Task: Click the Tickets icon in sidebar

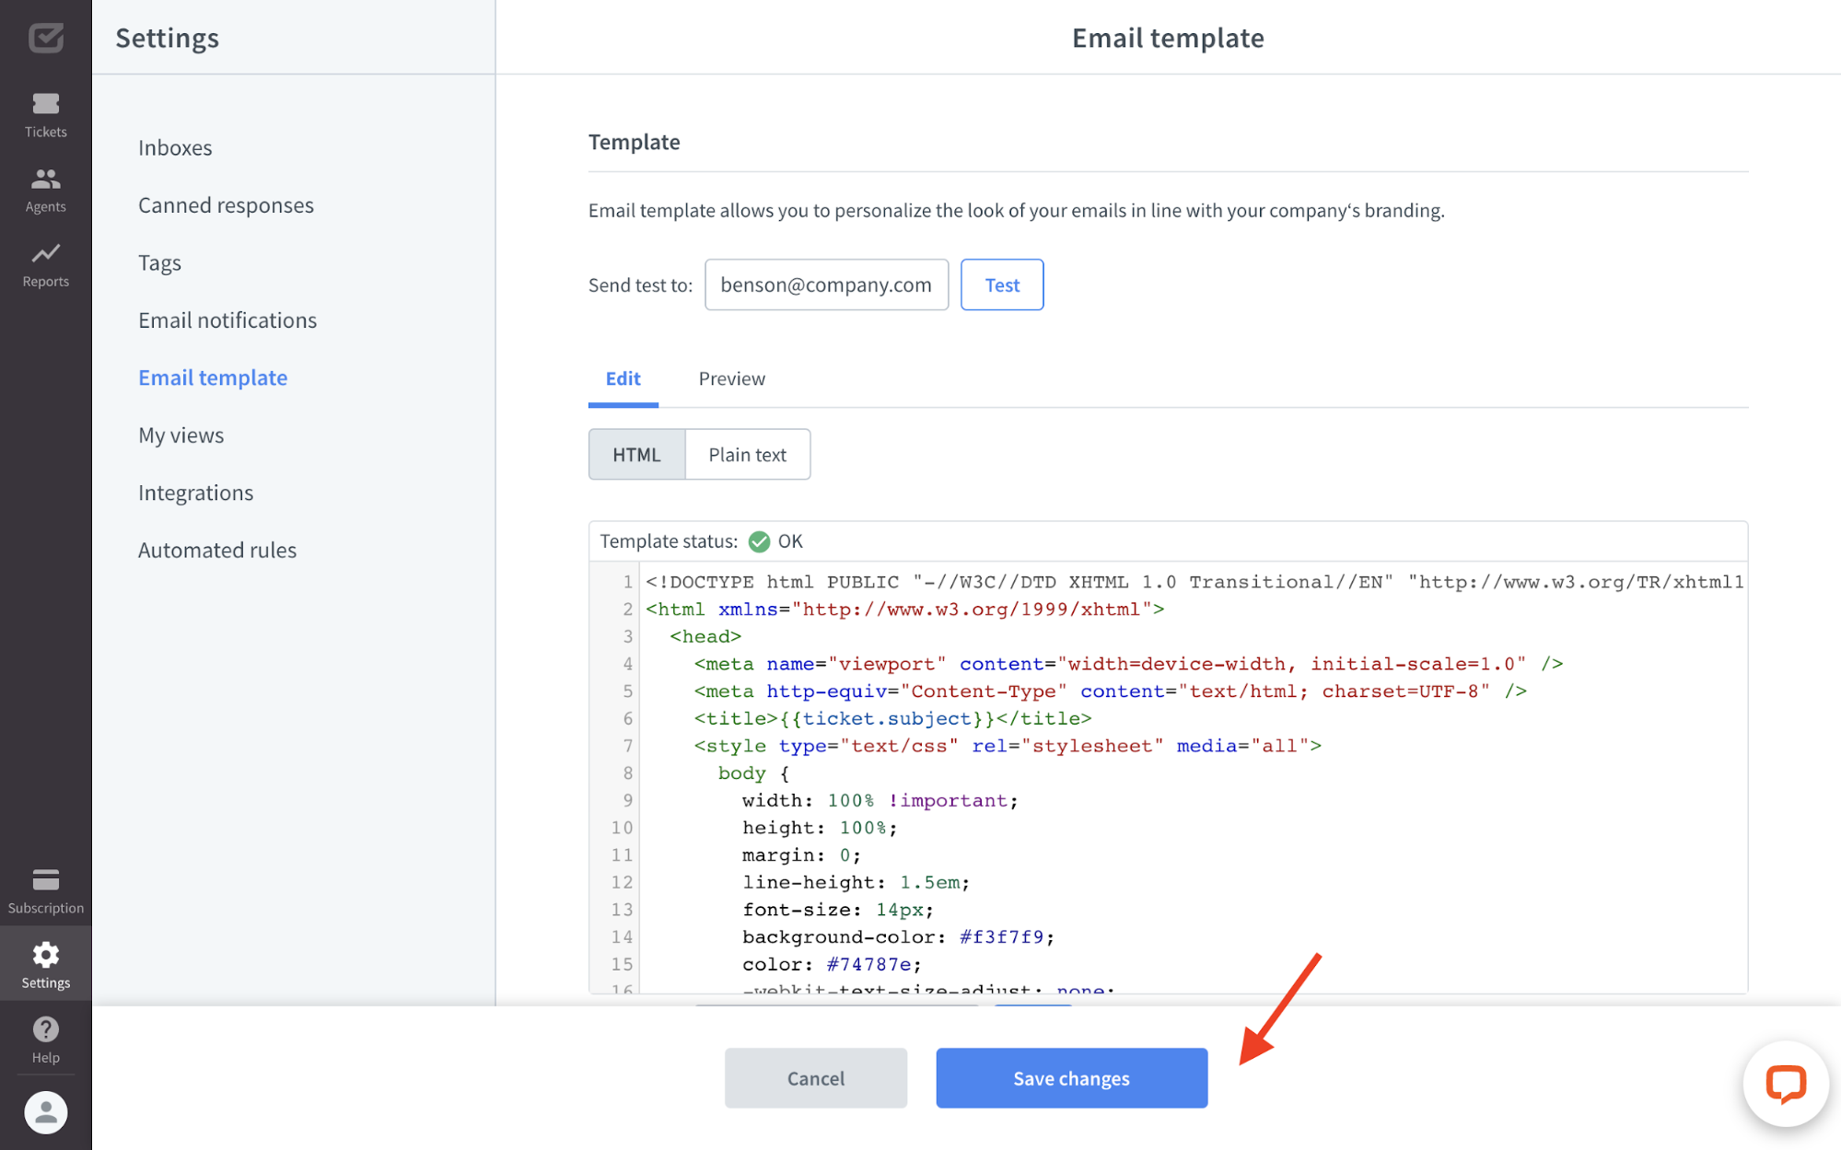Action: (46, 112)
